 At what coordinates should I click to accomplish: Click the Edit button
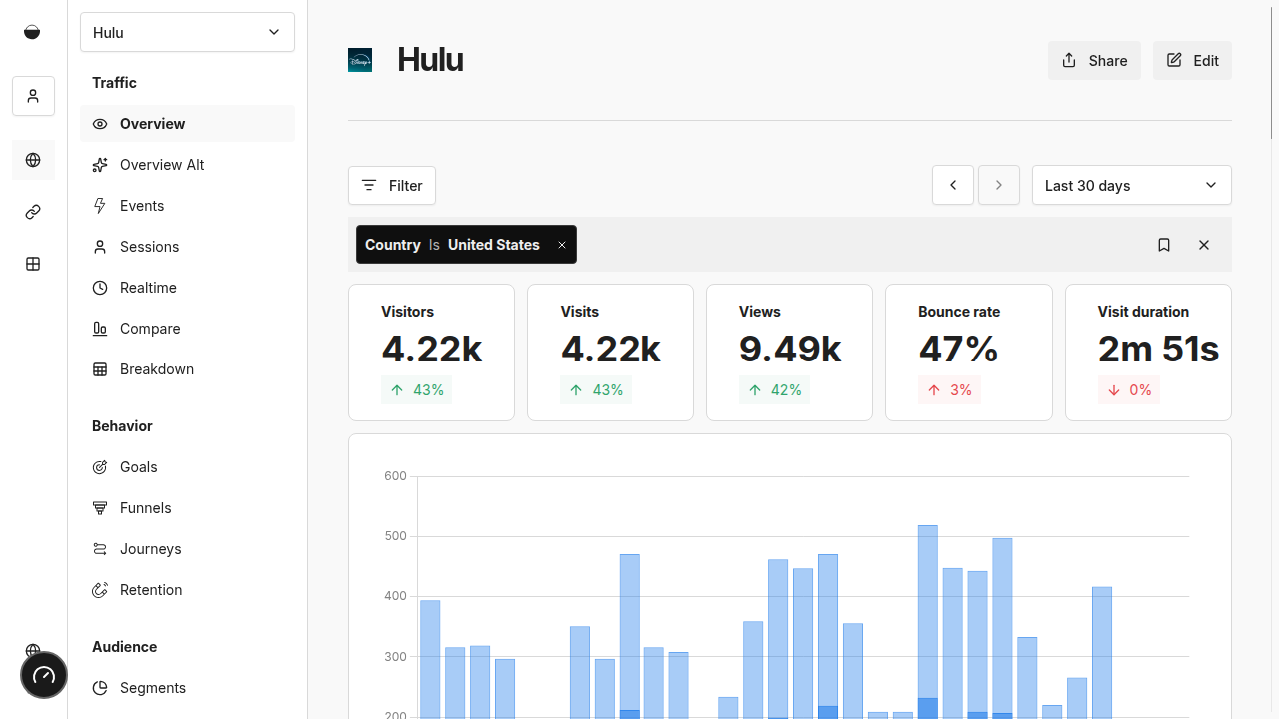tap(1192, 60)
